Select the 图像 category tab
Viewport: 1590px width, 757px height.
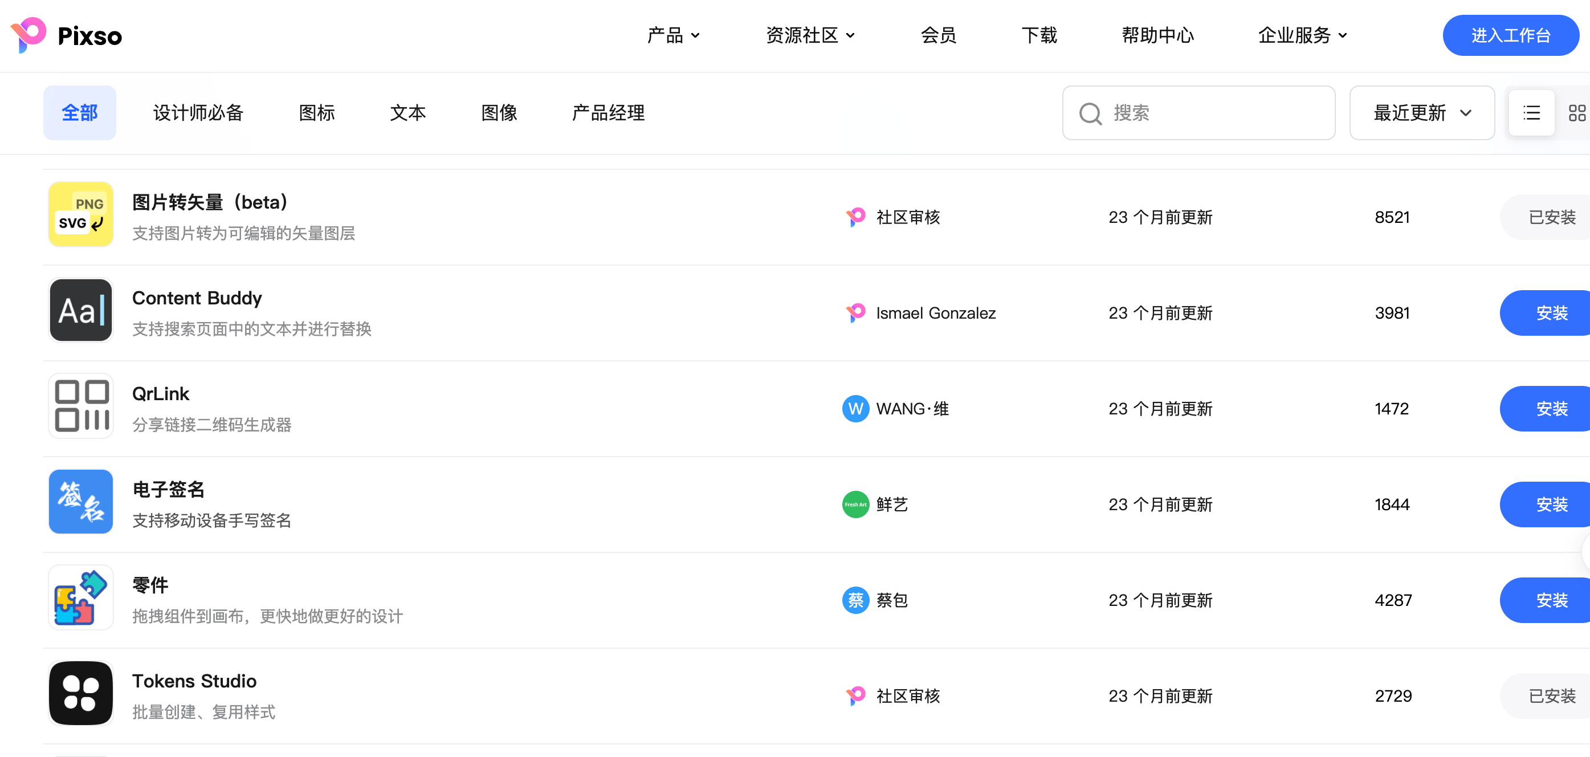499,113
